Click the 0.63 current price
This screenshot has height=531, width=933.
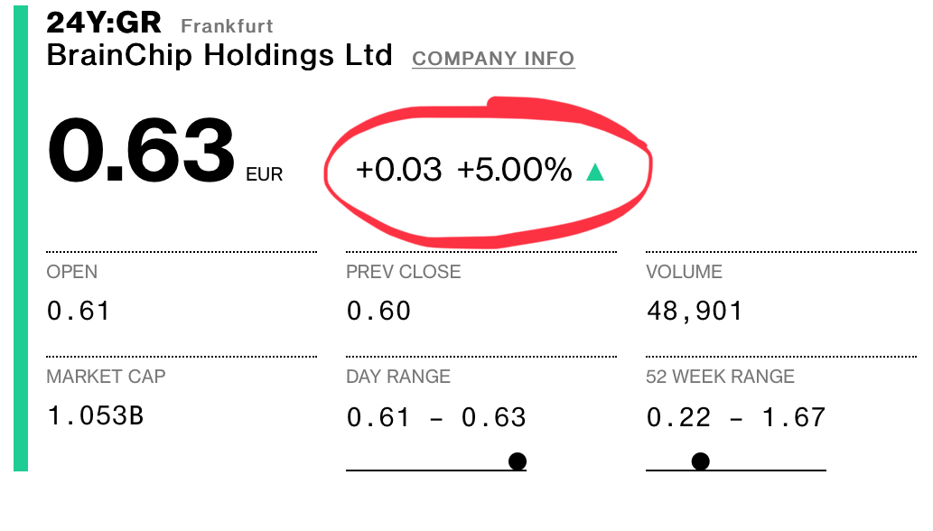point(141,152)
